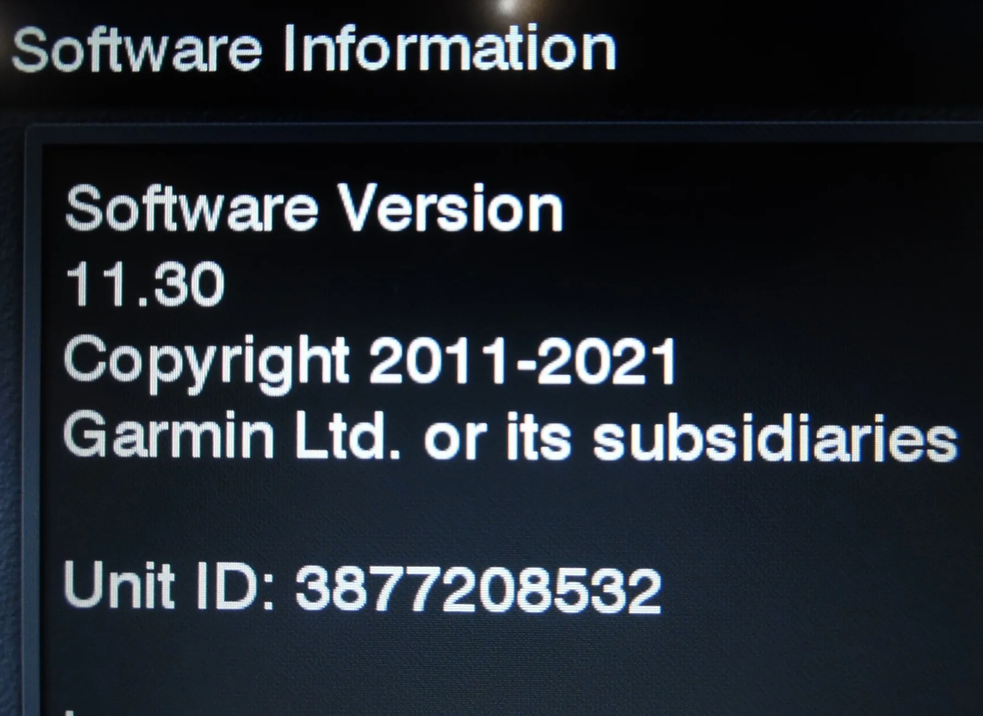The image size is (983, 716).
Task: Click the Software Information page title
Action: point(314,49)
